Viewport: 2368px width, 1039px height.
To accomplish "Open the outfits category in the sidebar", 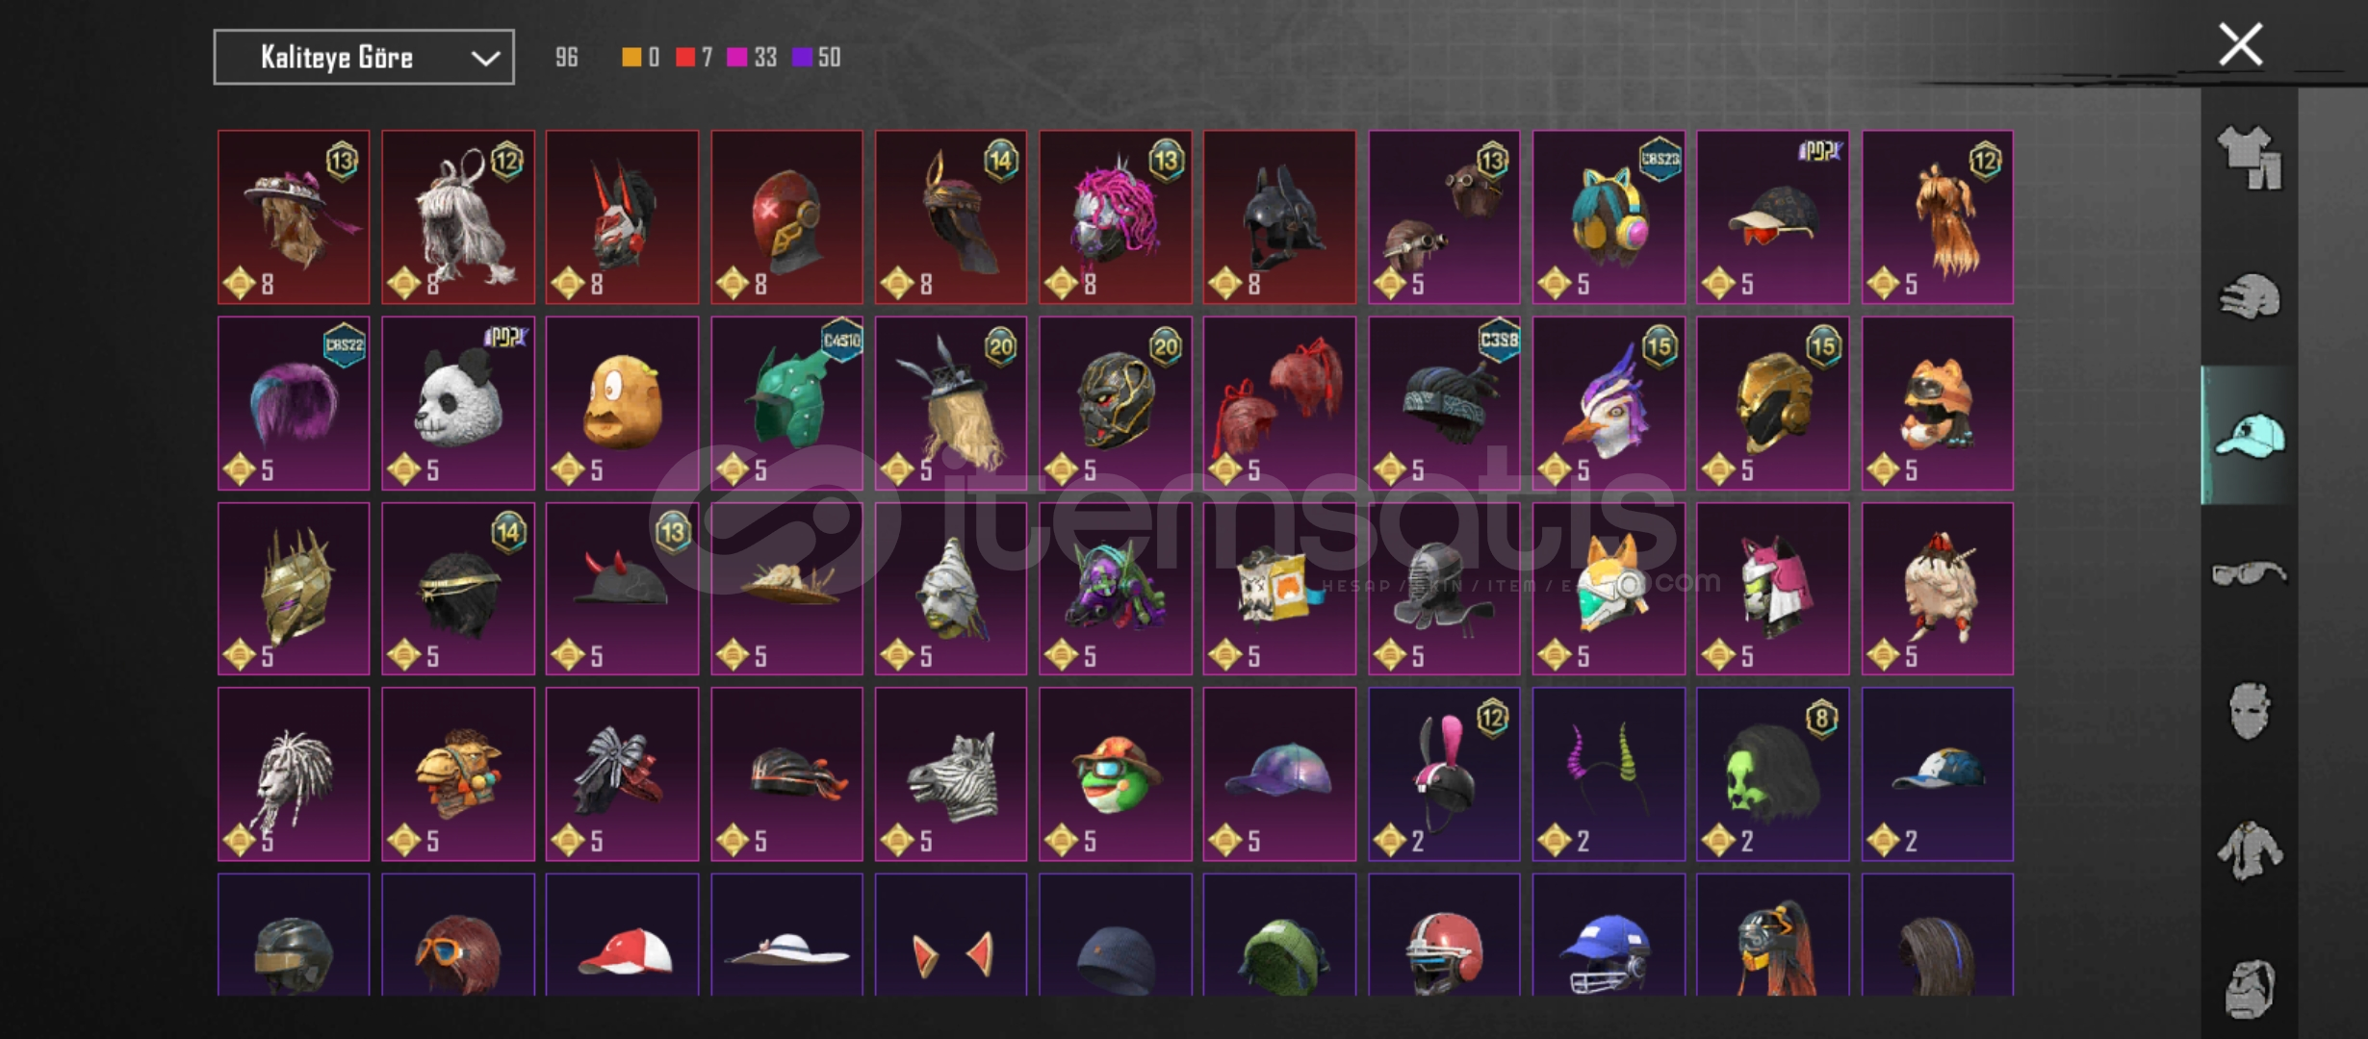I will pyautogui.click(x=2250, y=159).
